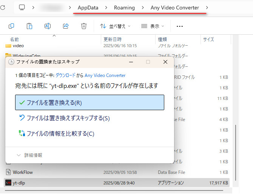The image size is (253, 195).
Task: Click the rename icon in toolbar
Action: [48, 26]
